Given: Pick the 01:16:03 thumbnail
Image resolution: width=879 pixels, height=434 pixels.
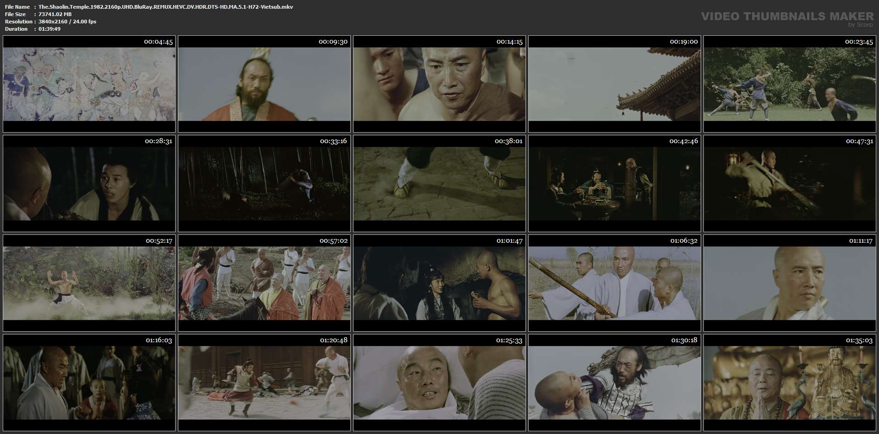Looking at the screenshot, I should 89,383.
